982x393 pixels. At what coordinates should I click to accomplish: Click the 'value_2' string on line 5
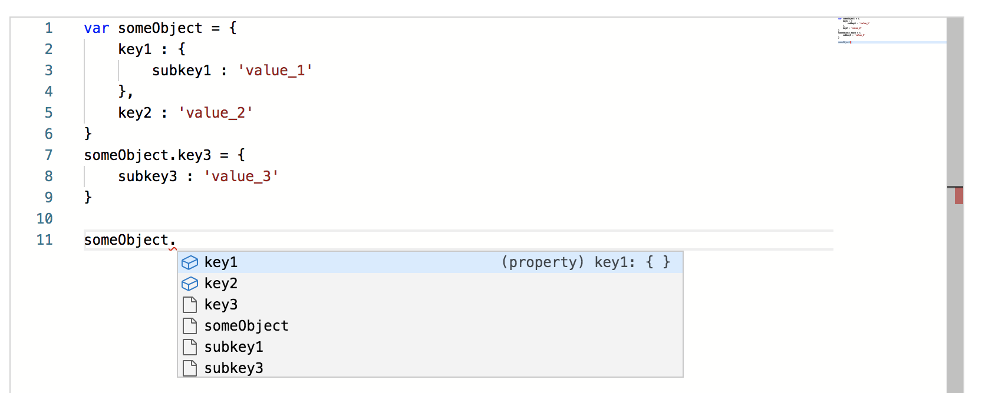click(216, 113)
